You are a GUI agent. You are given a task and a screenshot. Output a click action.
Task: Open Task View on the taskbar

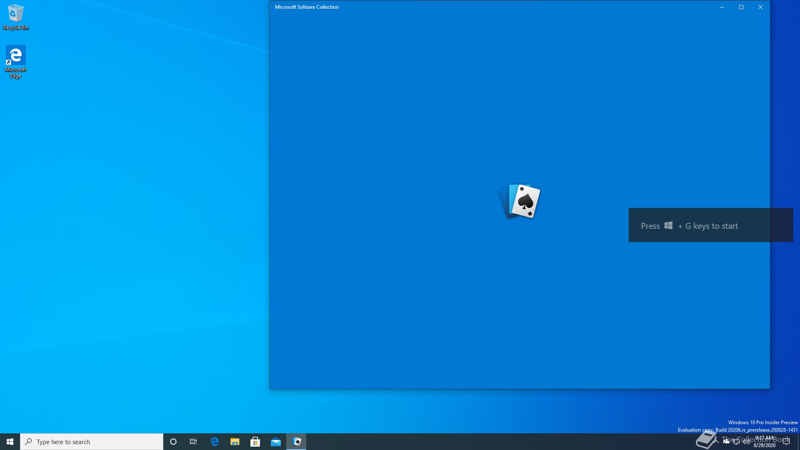click(x=193, y=442)
